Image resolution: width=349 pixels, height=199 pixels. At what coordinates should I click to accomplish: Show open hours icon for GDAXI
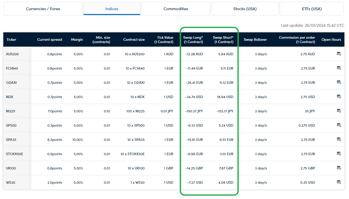(339, 82)
